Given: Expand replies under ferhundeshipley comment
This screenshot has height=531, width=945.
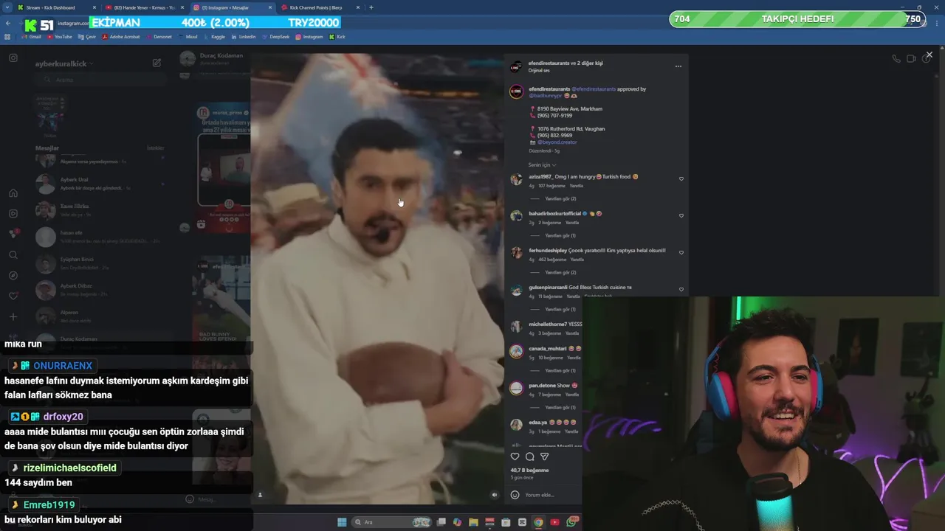Looking at the screenshot, I should point(560,272).
